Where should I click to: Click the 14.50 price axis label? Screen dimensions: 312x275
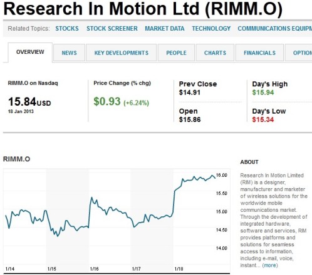(x=222, y=230)
